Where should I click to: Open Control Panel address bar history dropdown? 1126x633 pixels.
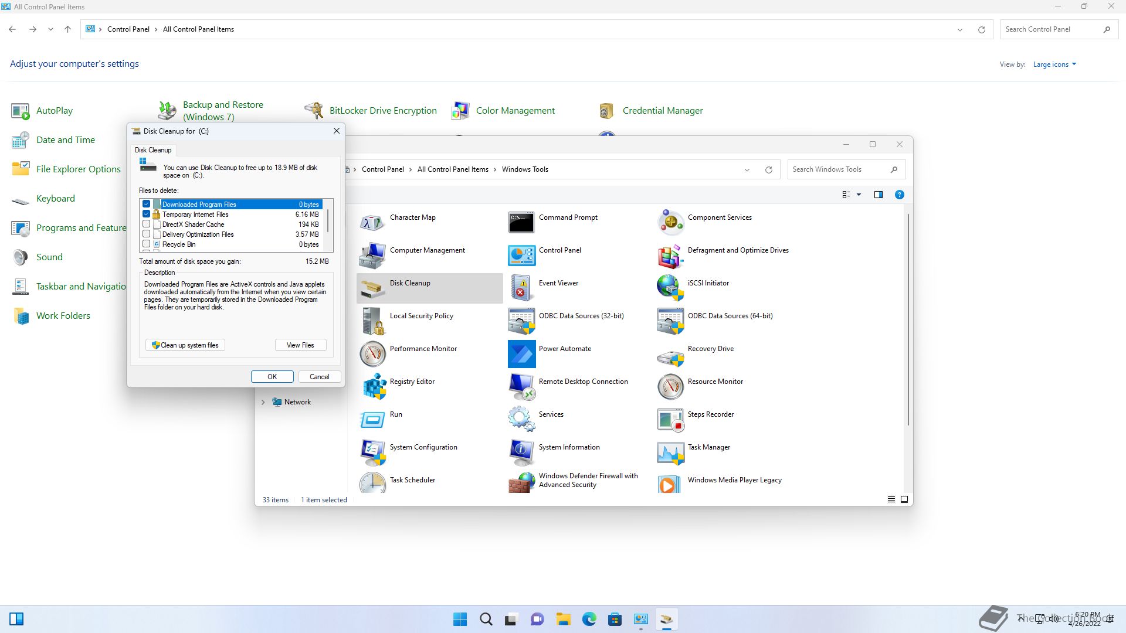click(960, 29)
